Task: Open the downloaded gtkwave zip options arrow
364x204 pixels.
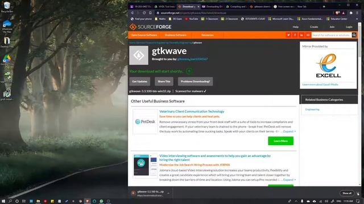Action: point(168,193)
